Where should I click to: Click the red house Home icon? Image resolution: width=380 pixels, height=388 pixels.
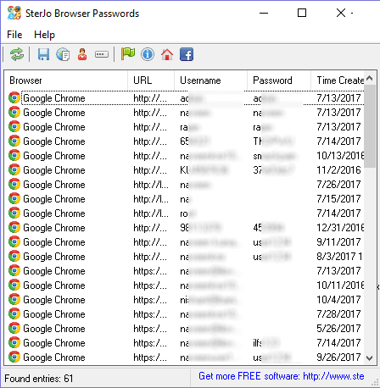pyautogui.click(x=167, y=54)
